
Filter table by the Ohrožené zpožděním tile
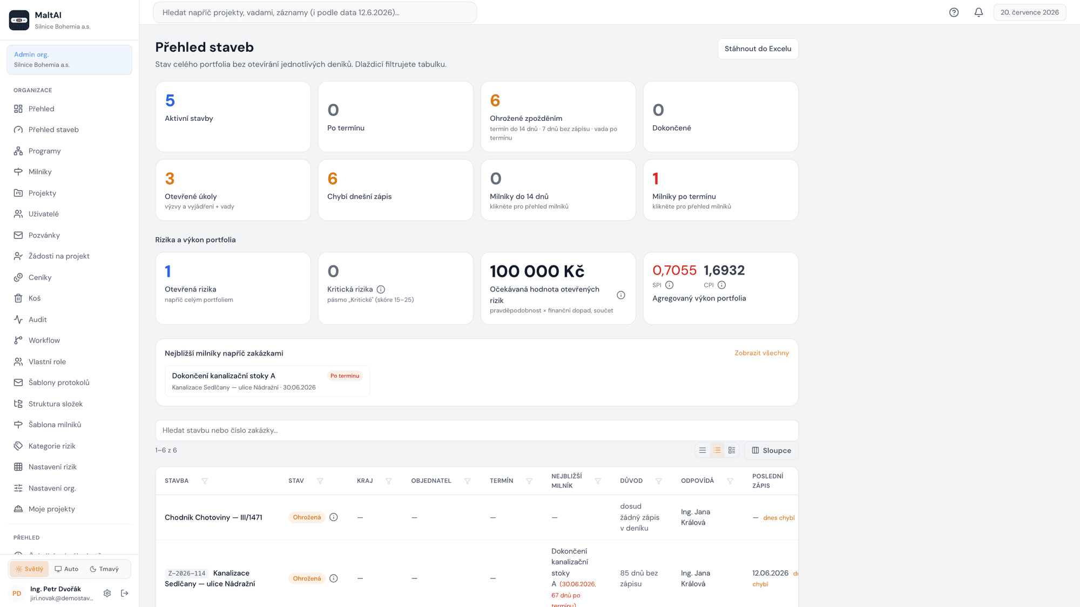click(558, 117)
